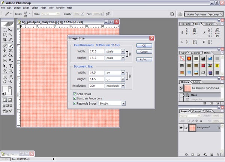This screenshot has height=162, width=225.
Task: Select the Zoom magnifier tool
Action: (x=10, y=81)
